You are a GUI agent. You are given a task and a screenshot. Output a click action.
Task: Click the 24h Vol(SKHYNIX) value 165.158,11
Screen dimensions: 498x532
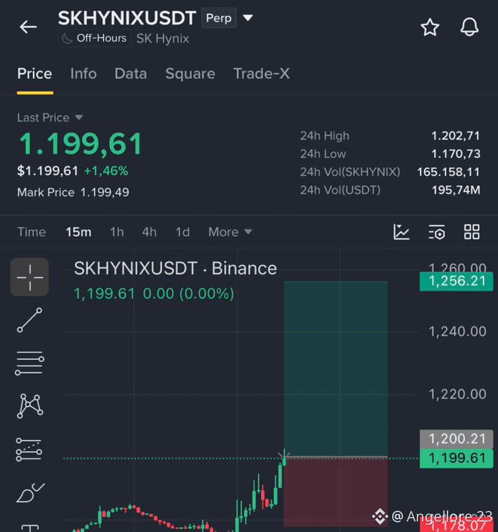coord(448,172)
